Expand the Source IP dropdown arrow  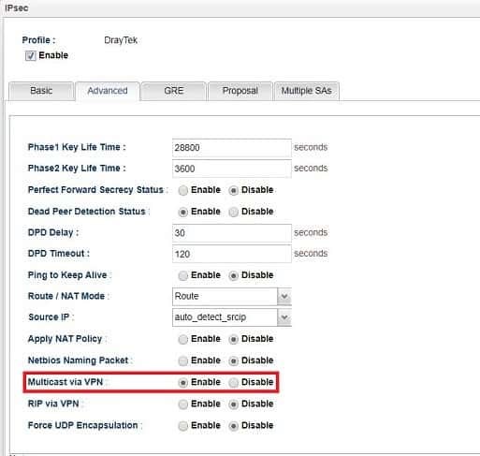tap(284, 317)
